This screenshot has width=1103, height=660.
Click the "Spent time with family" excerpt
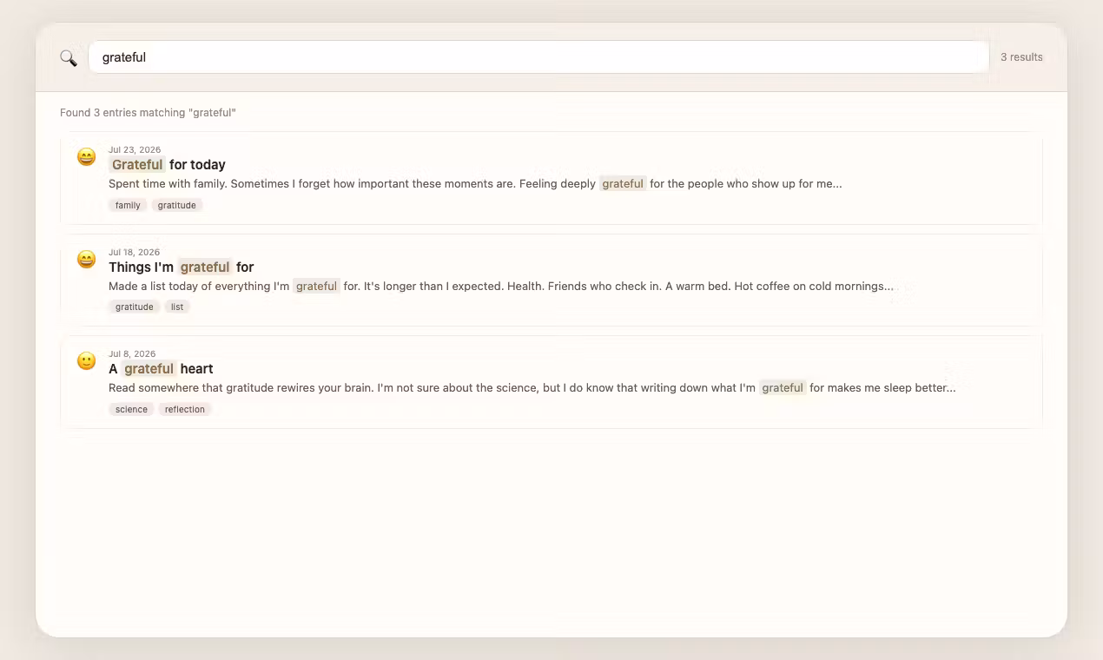(x=475, y=184)
